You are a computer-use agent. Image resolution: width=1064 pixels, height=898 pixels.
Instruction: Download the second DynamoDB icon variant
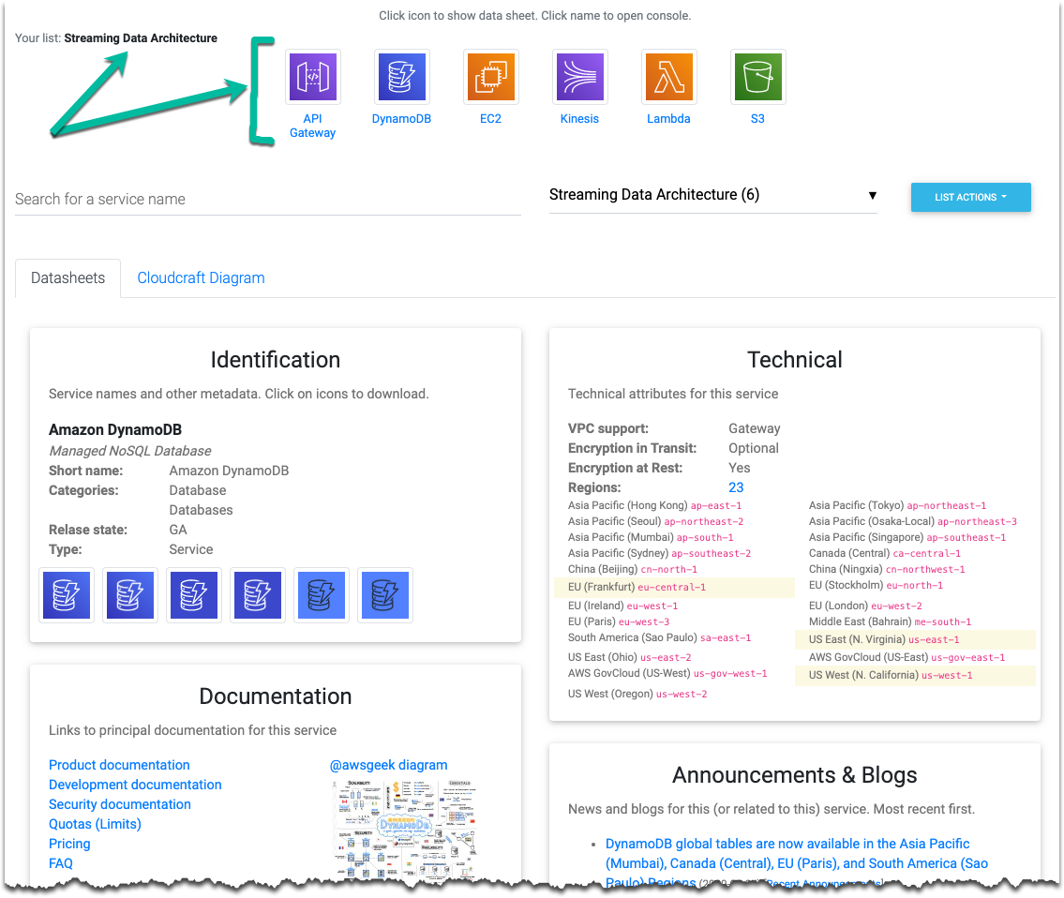tap(130, 595)
